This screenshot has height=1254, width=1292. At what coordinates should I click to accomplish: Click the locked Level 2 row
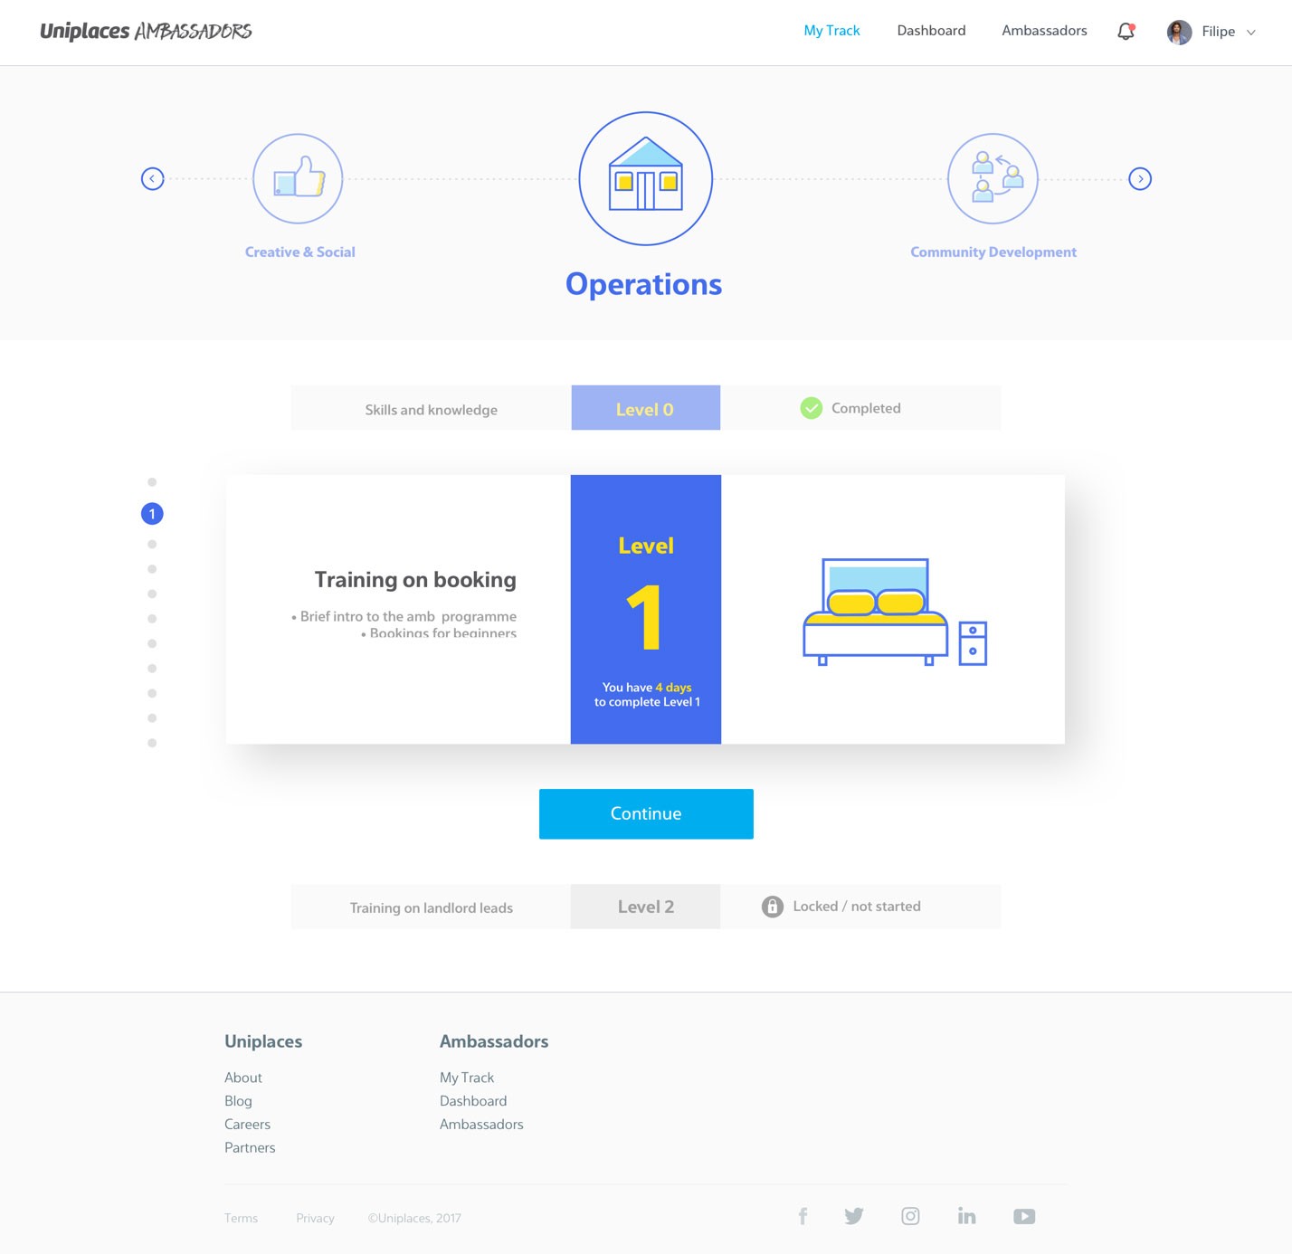[645, 907]
